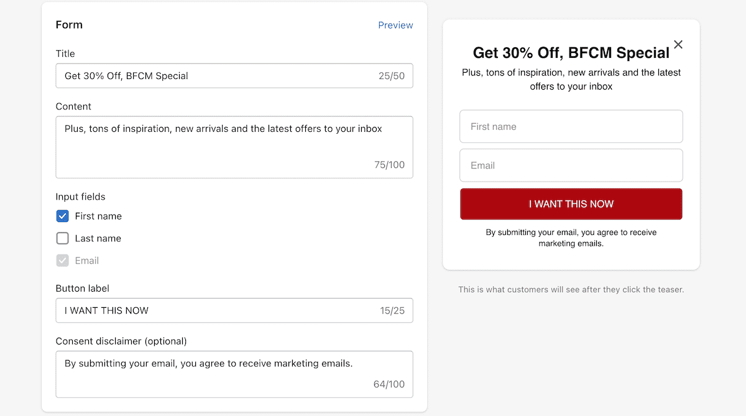Enable the Last name input field
Viewport: 746px width, 416px height.
pos(62,238)
